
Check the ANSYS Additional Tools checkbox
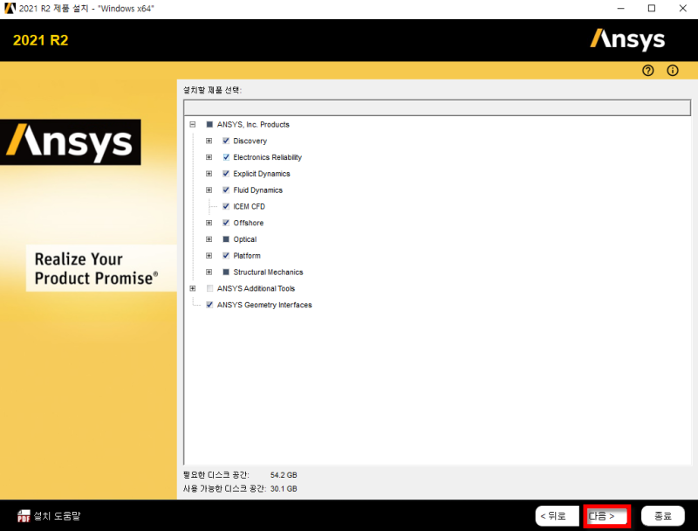pyautogui.click(x=209, y=288)
